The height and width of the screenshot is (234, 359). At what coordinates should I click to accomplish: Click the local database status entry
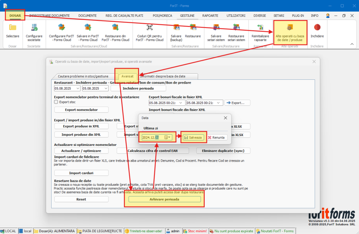pyautogui.click(x=25, y=231)
